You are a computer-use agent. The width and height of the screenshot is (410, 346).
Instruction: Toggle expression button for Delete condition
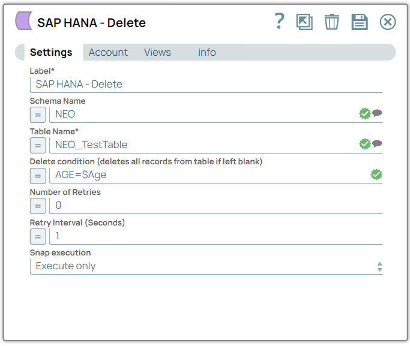(38, 176)
